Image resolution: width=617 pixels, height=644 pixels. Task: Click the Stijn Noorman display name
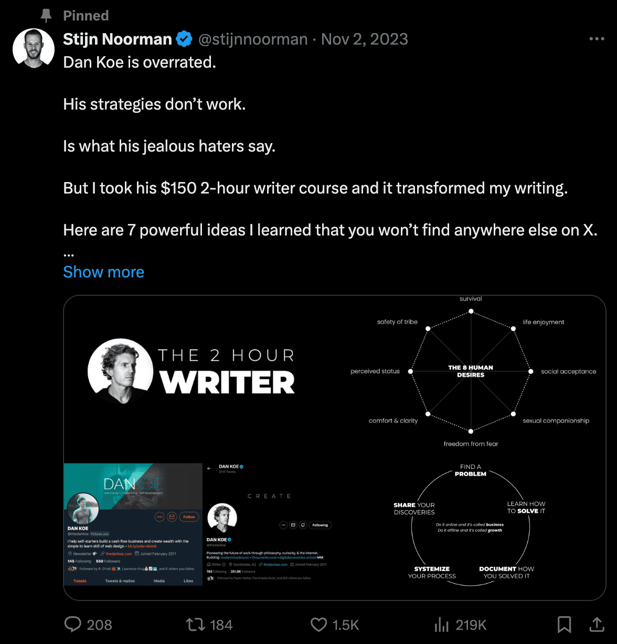click(117, 39)
